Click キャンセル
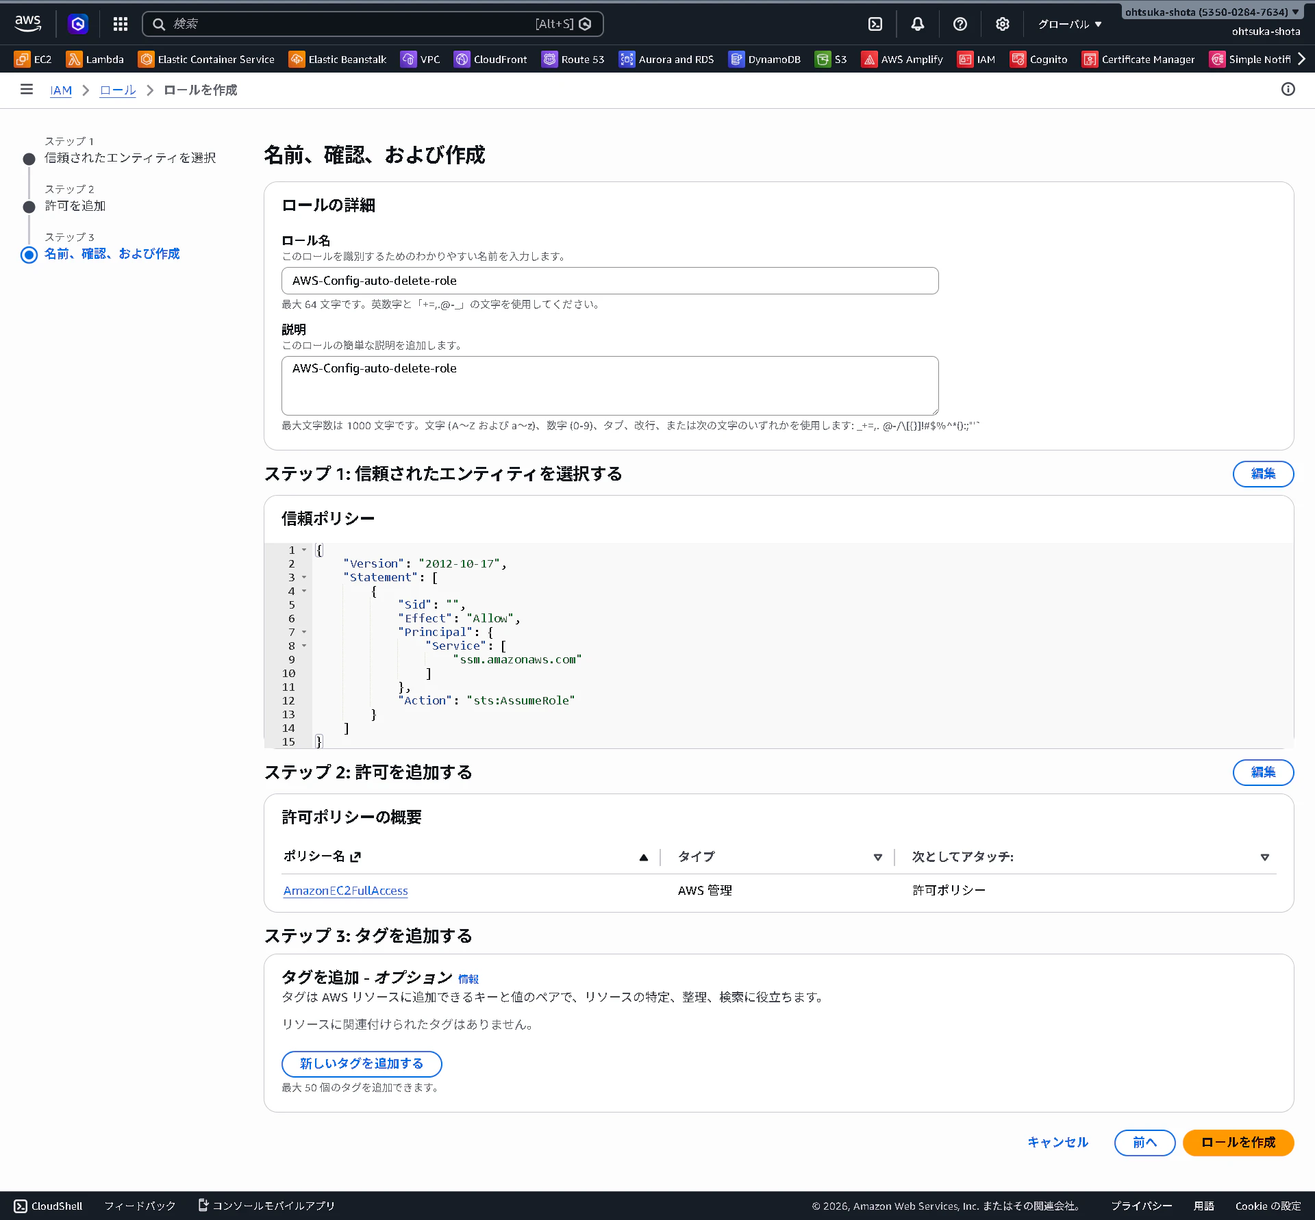1315x1220 pixels. 1058,1143
